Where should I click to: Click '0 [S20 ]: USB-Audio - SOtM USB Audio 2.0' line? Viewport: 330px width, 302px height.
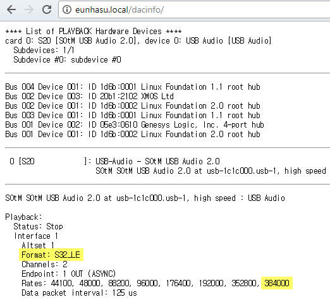coord(114,162)
